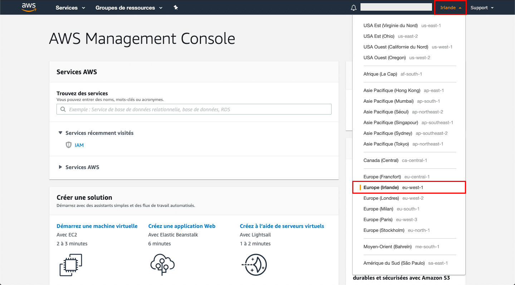The height and width of the screenshot is (285, 515).
Task: Click the EC2 virtual machine chip icon
Action: (71, 265)
